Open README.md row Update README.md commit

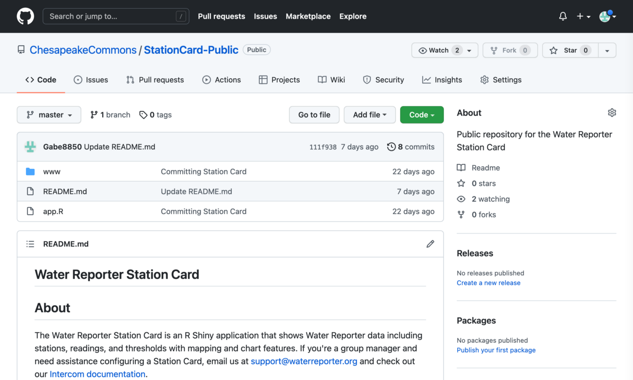pos(196,192)
